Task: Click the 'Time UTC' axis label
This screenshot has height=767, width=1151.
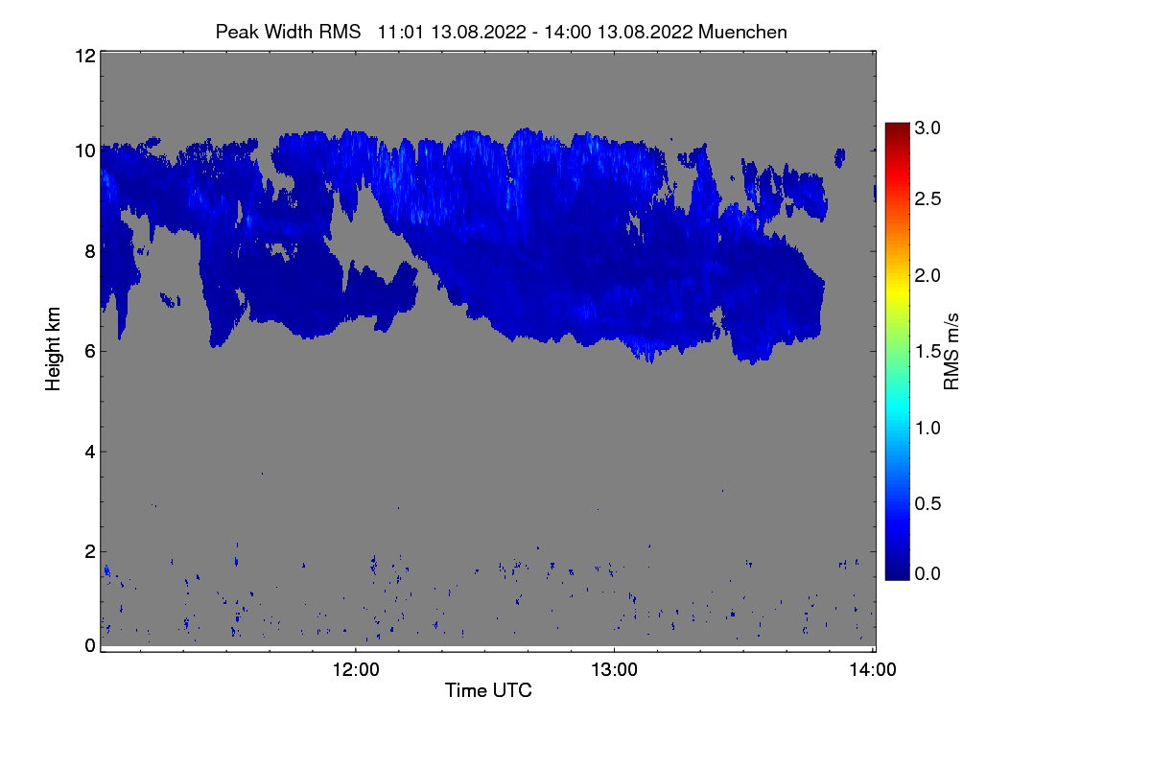Action: coord(488,689)
